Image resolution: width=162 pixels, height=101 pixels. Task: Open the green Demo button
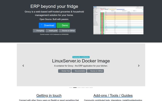[x=63, y=25]
